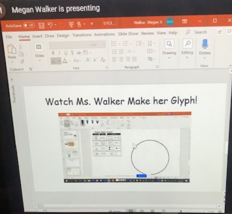Click Justify alignment icon
Screen dimensions: 232x214
pos(134,59)
